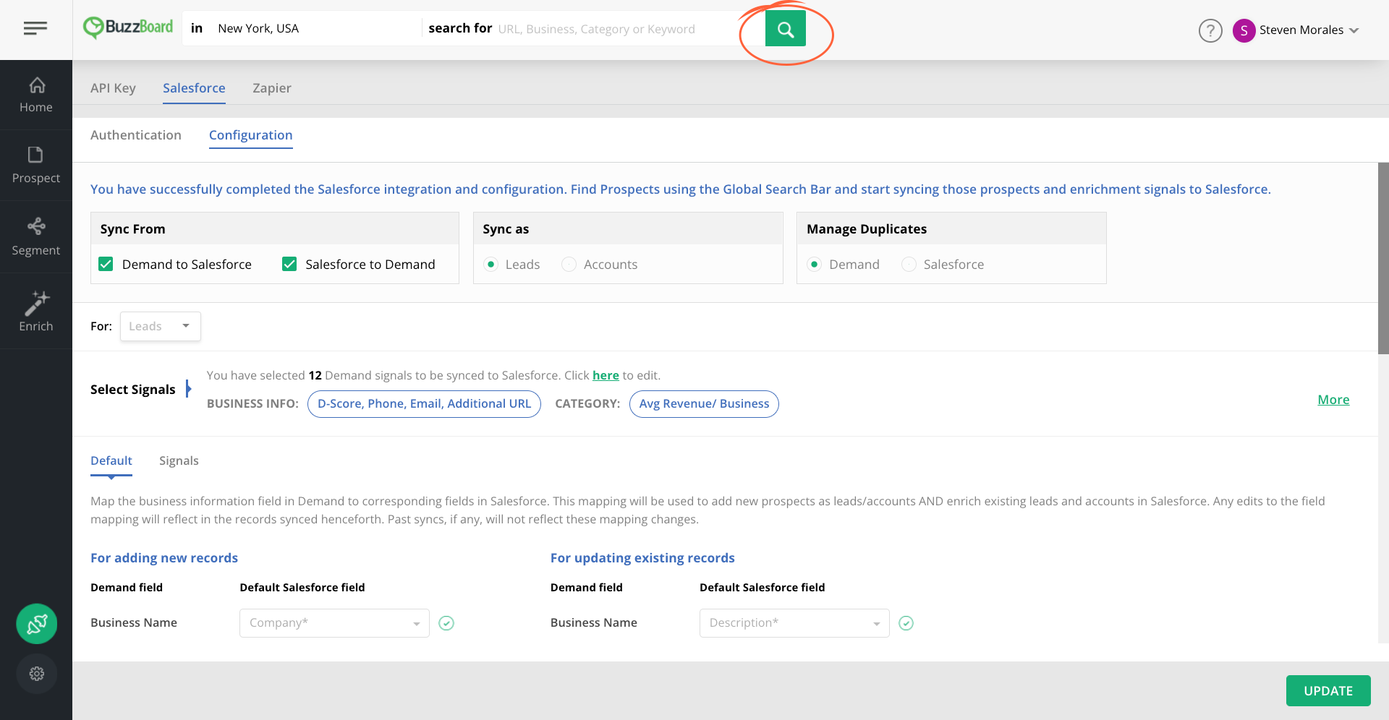
Task: Click the More link
Action: click(1333, 400)
